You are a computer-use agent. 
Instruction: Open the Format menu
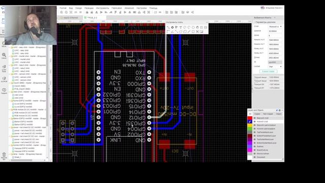tap(63, 8)
